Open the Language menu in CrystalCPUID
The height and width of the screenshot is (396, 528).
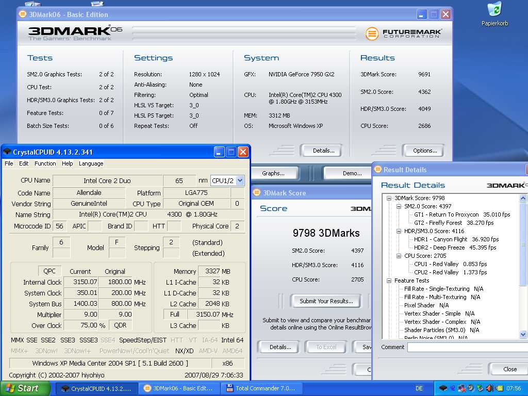click(x=91, y=163)
